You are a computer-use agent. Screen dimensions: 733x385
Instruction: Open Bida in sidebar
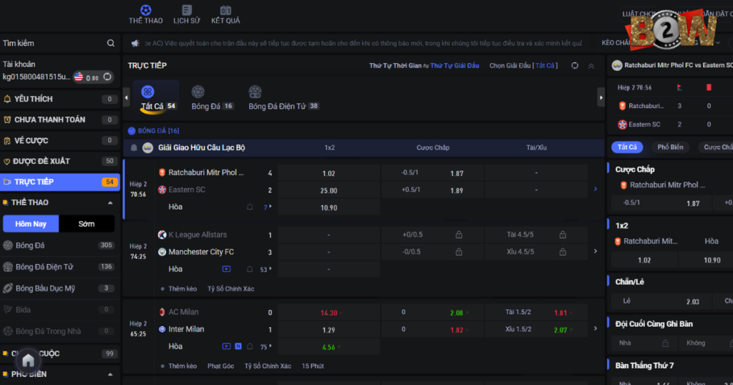click(x=60, y=310)
